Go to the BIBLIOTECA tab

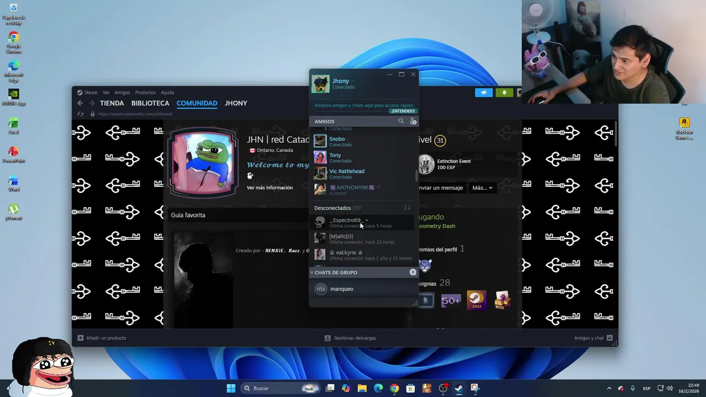[x=150, y=103]
